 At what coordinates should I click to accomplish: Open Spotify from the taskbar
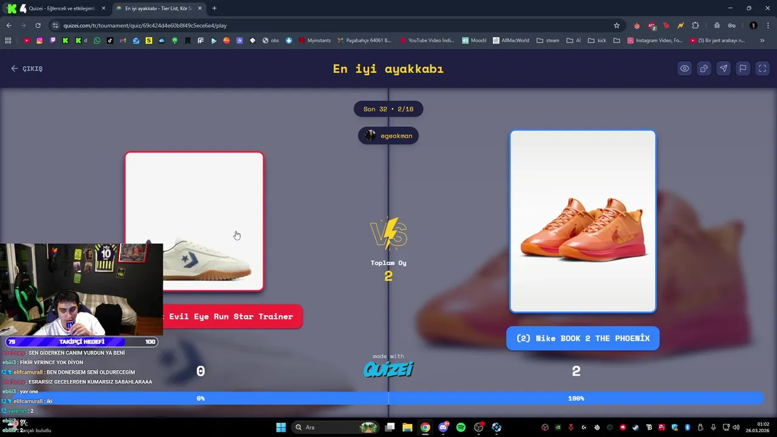[461, 427]
